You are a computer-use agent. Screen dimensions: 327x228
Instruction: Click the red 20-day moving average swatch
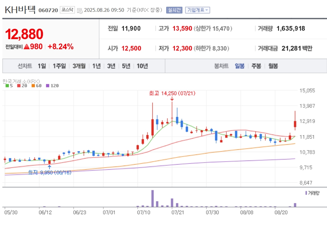click(19, 86)
